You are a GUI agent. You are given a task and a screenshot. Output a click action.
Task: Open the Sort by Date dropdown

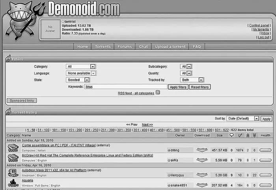tap(243, 119)
